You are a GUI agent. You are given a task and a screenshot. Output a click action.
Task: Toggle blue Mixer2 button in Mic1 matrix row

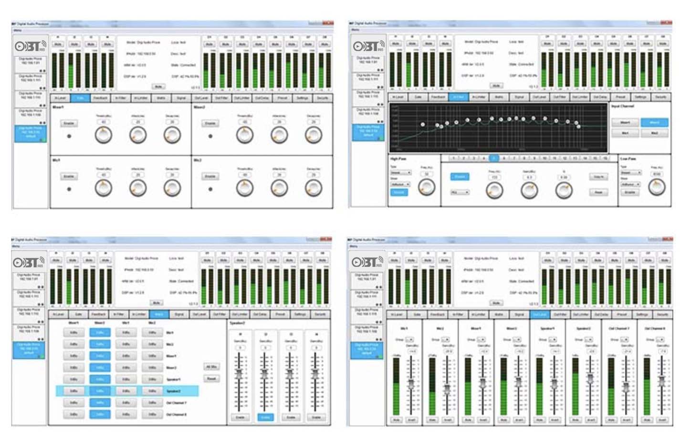(x=100, y=332)
